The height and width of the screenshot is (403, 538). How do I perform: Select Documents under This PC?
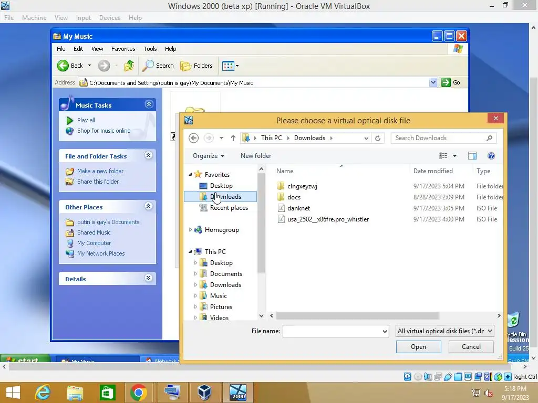226,274
